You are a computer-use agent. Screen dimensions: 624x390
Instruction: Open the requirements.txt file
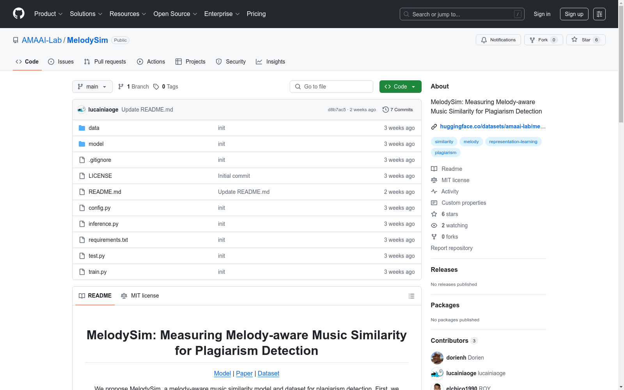click(x=108, y=240)
